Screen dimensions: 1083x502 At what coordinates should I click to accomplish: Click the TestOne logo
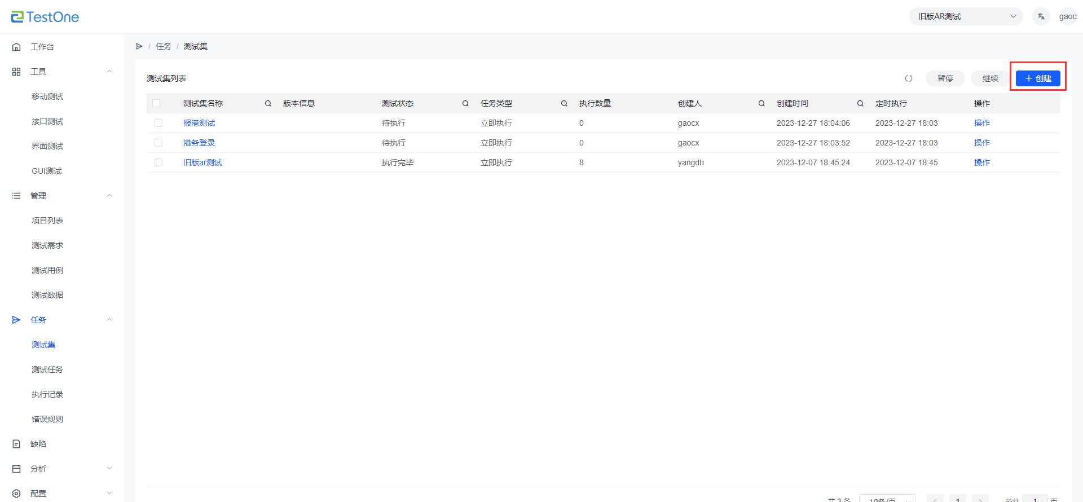pyautogui.click(x=45, y=17)
